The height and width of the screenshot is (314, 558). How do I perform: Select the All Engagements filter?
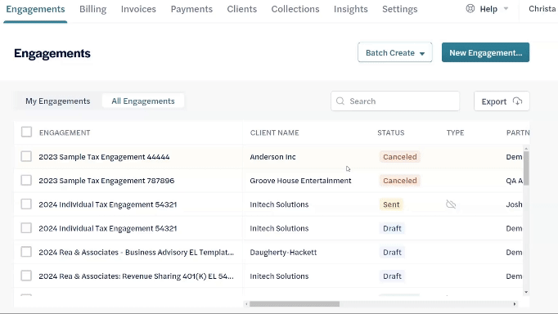pyautogui.click(x=143, y=101)
